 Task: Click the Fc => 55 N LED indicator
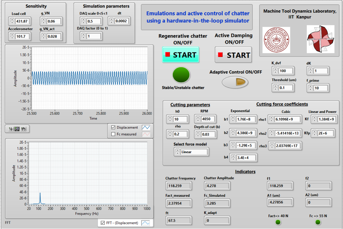(x=317, y=222)
